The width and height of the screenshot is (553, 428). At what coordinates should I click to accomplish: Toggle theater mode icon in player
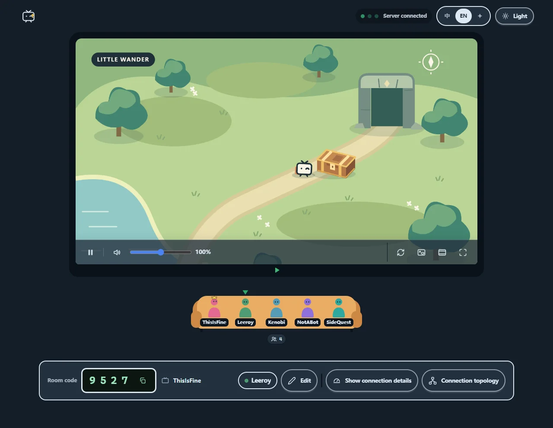442,252
